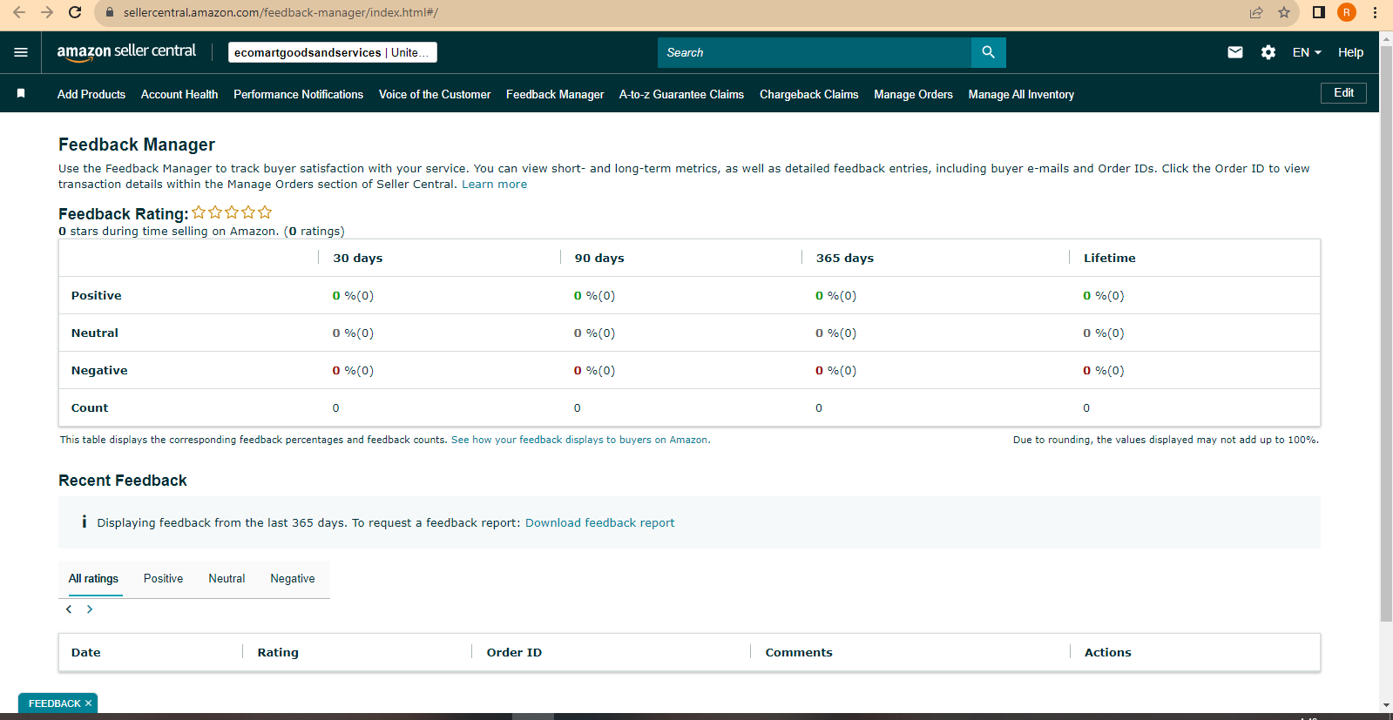Screen dimensions: 1393x720
Task: Click the Comments column header
Action: [x=799, y=652]
